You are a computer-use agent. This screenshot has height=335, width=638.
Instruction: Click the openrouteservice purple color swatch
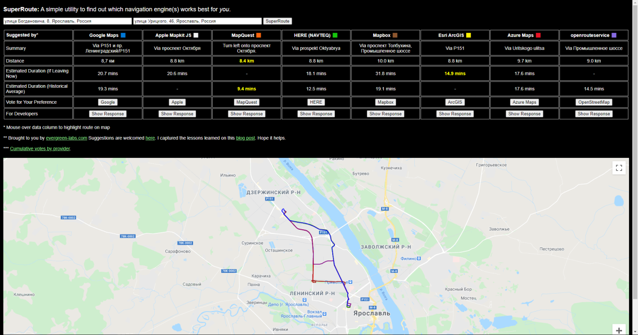click(x=614, y=35)
